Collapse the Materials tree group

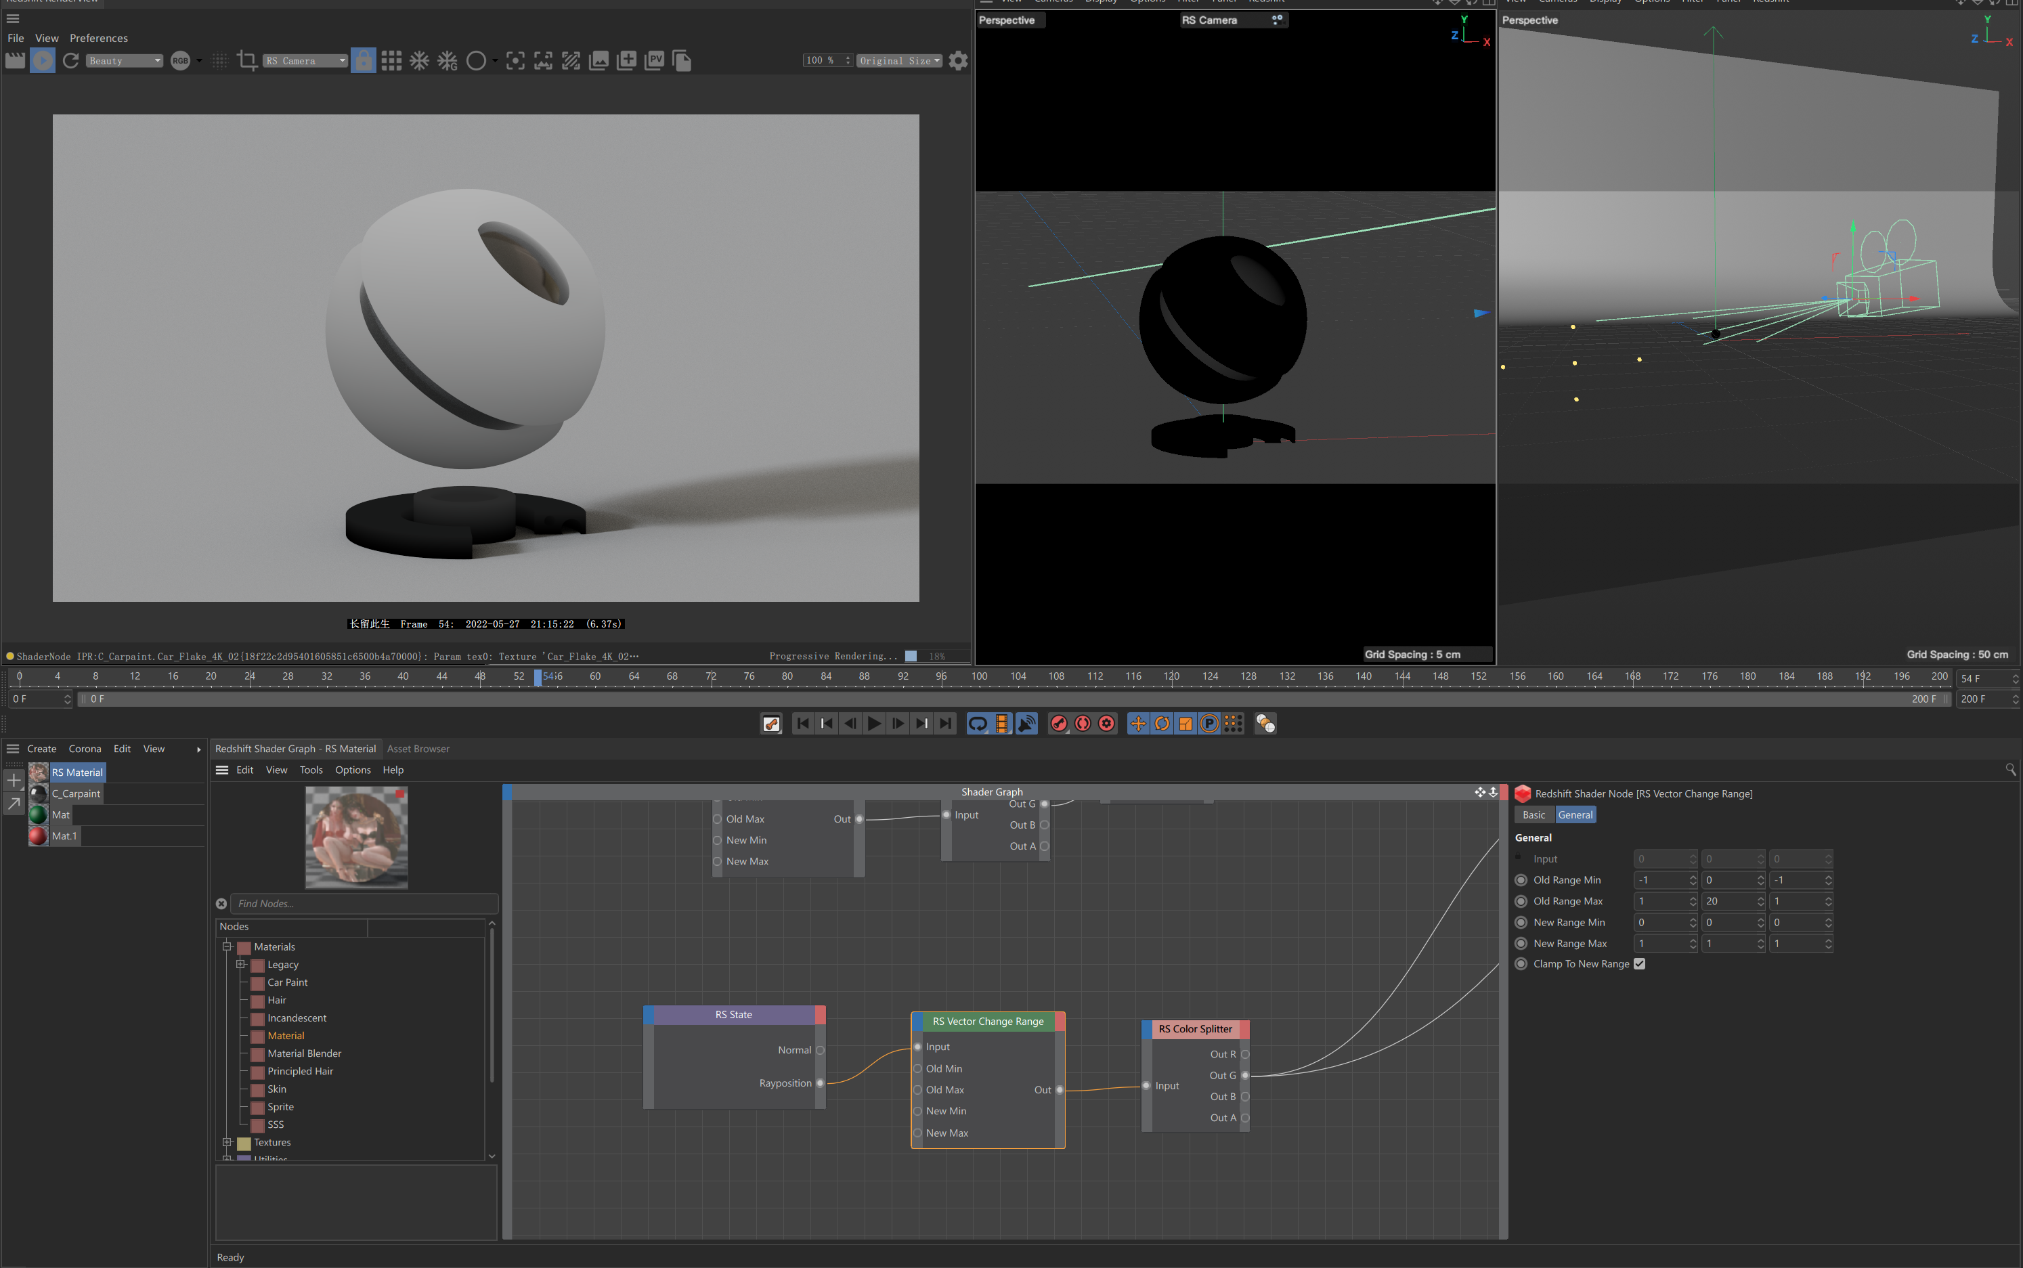point(226,947)
